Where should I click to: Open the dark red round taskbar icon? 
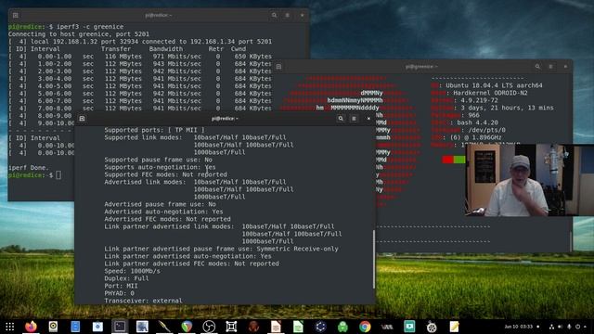click(x=253, y=327)
